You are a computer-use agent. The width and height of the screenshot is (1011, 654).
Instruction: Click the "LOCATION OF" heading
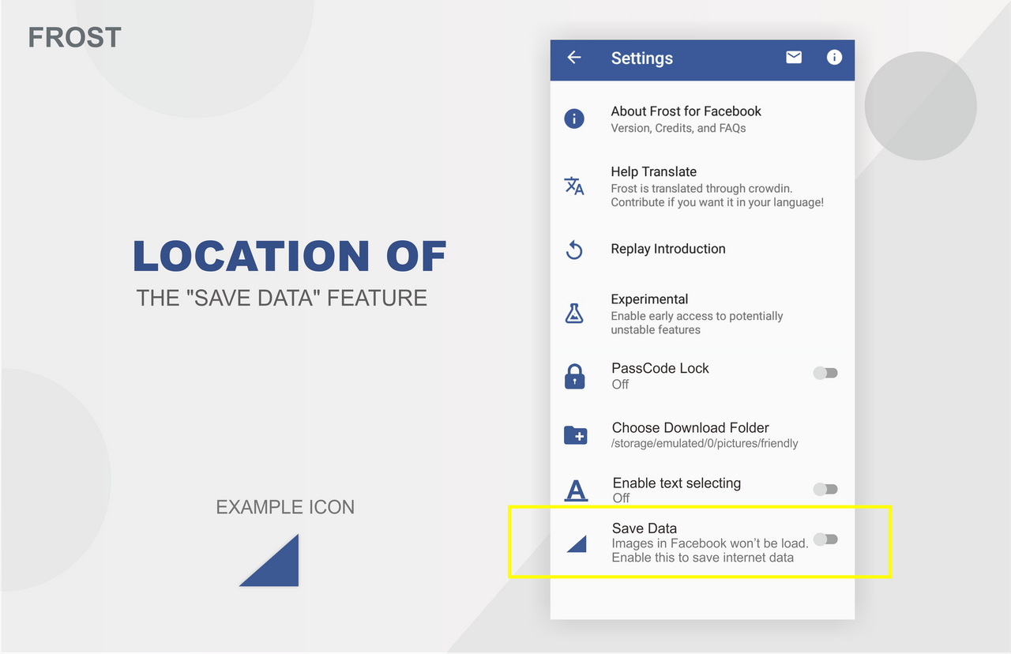(x=289, y=256)
